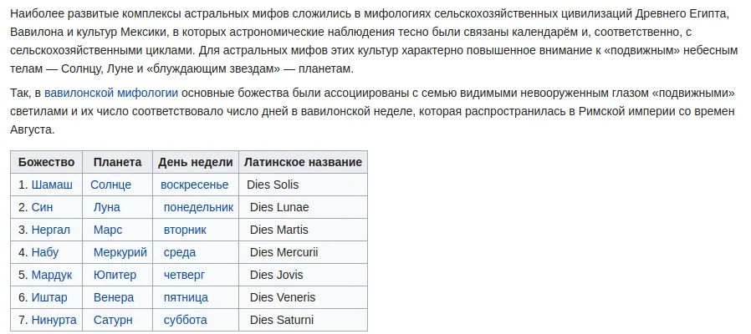Open the четверг weekday link
Image resolution: width=751 pixels, height=334 pixels.
pyautogui.click(x=184, y=275)
